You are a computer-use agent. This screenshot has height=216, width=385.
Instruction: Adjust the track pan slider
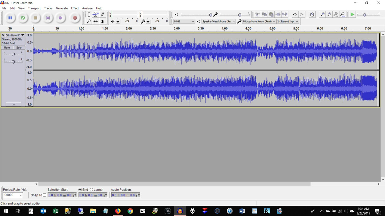13,61
